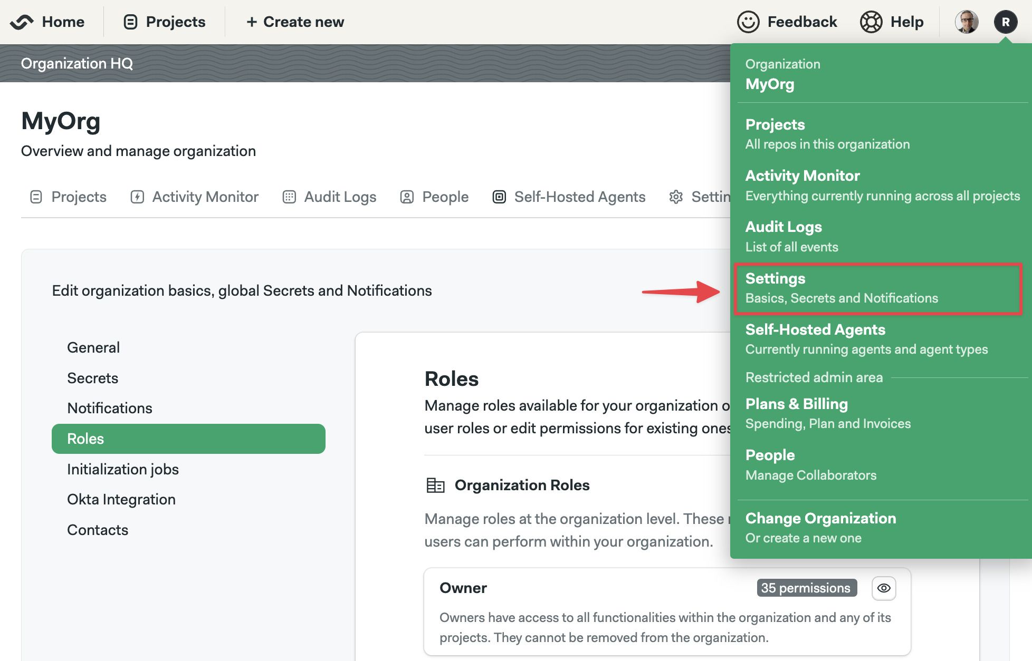
Task: Toggle visibility of Owner role permissions
Action: pos(884,587)
